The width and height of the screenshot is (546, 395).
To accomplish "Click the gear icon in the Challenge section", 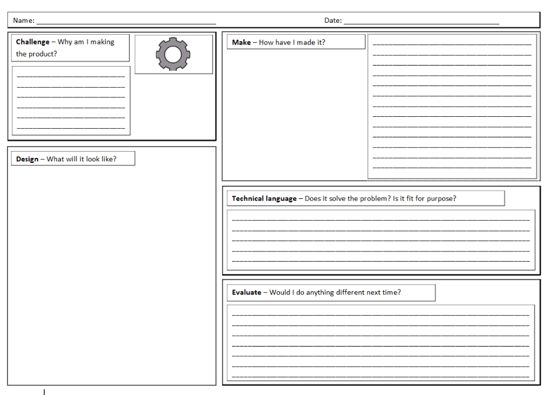I will coord(173,54).
